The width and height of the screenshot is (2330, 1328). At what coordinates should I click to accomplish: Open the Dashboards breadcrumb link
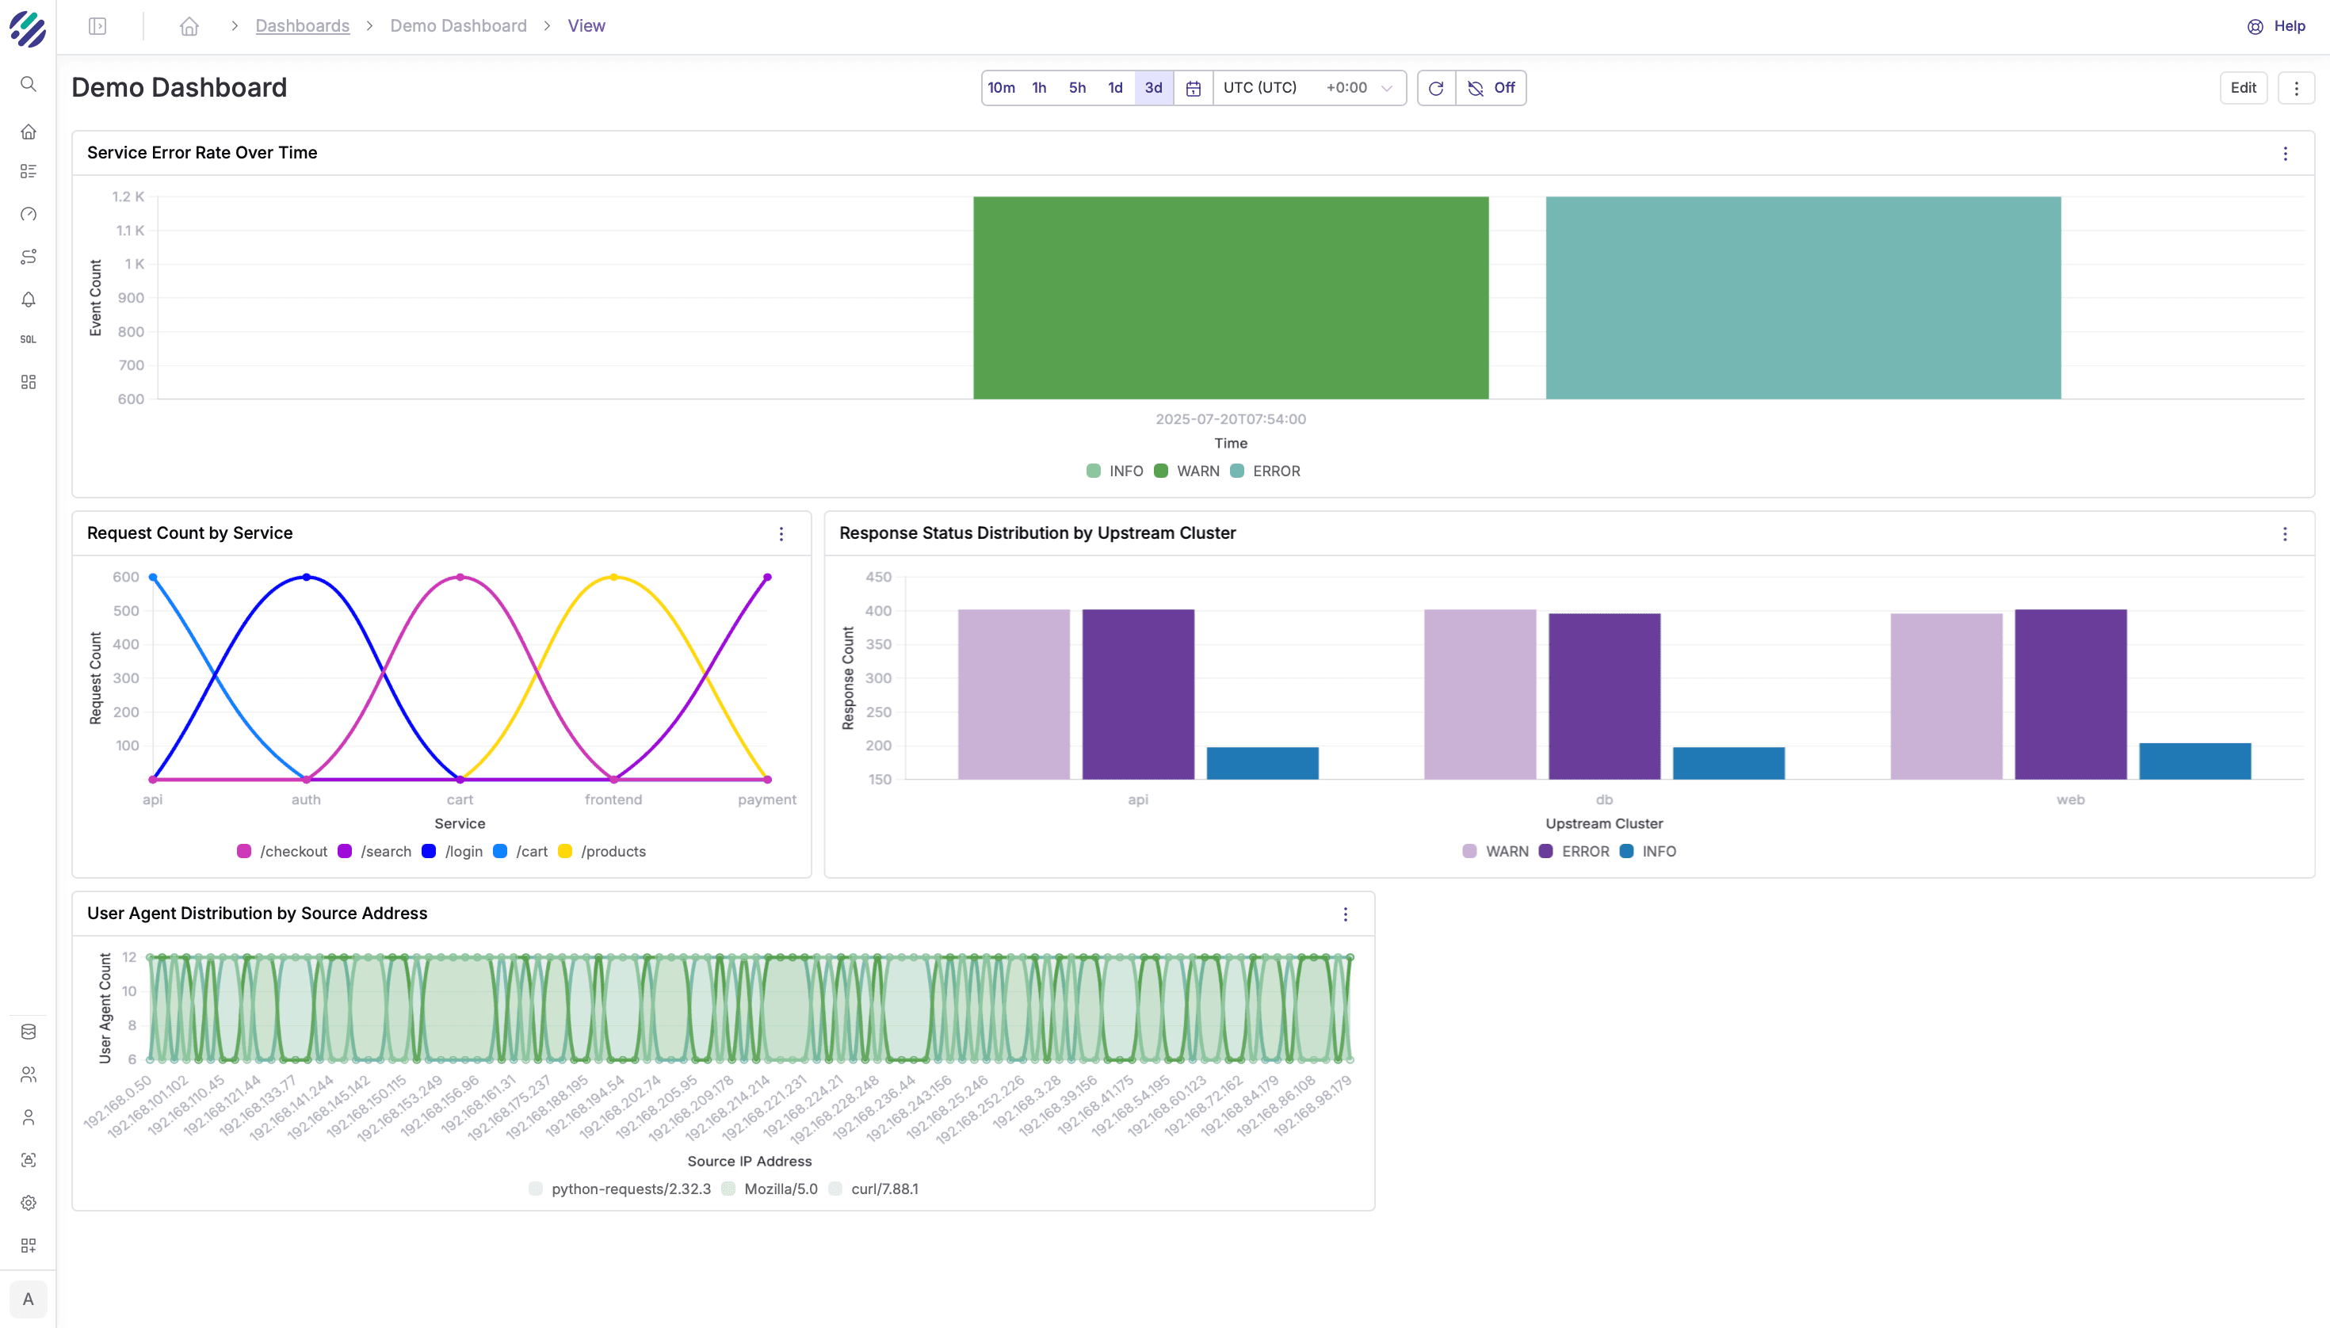(x=302, y=26)
